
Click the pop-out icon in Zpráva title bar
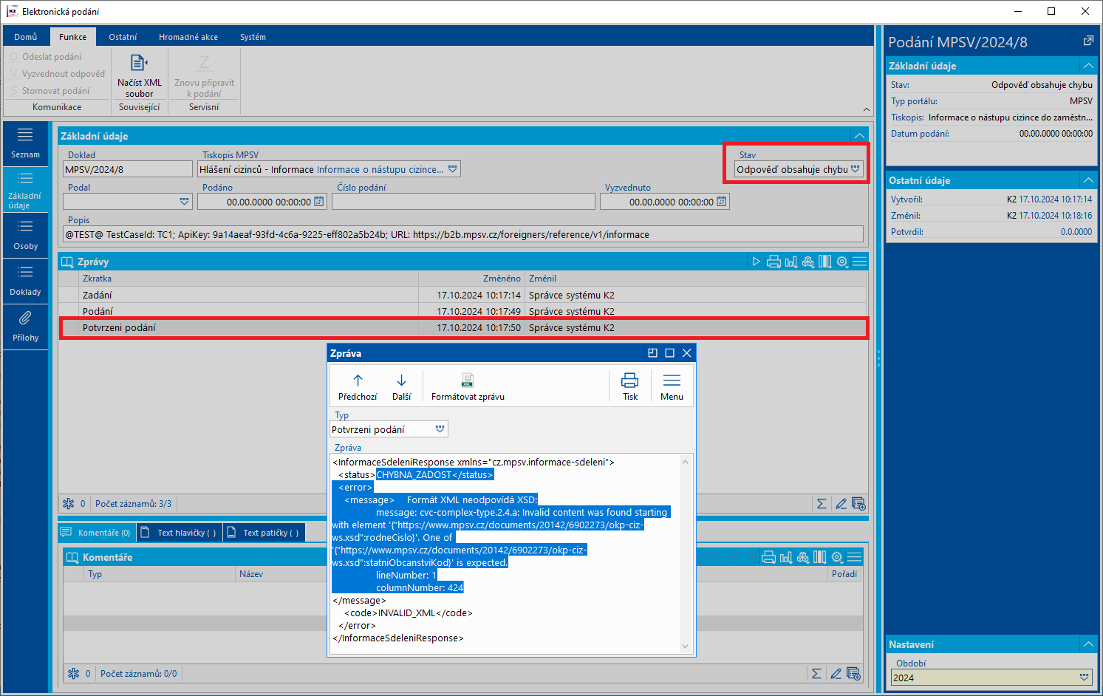pos(652,353)
